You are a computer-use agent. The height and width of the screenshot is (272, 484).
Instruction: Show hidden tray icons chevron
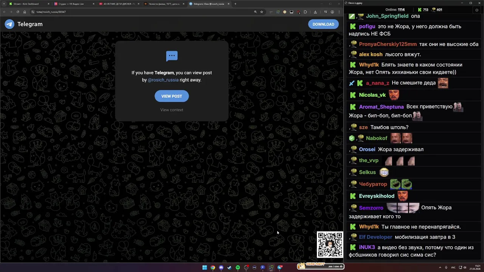tap(440, 267)
